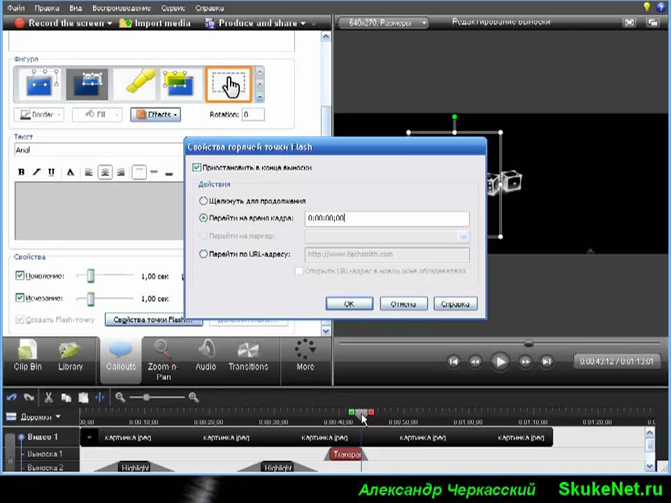This screenshot has height=503, width=671.
Task: Expand the Effects dropdown
Action: (155, 115)
